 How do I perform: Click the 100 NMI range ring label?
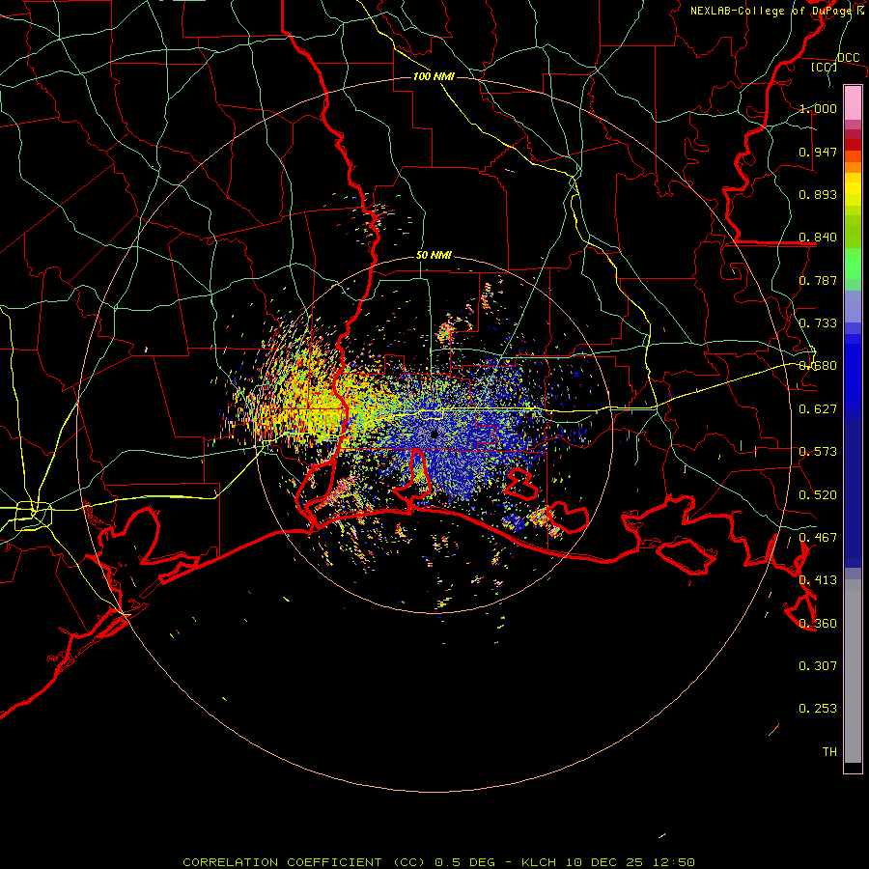point(434,76)
